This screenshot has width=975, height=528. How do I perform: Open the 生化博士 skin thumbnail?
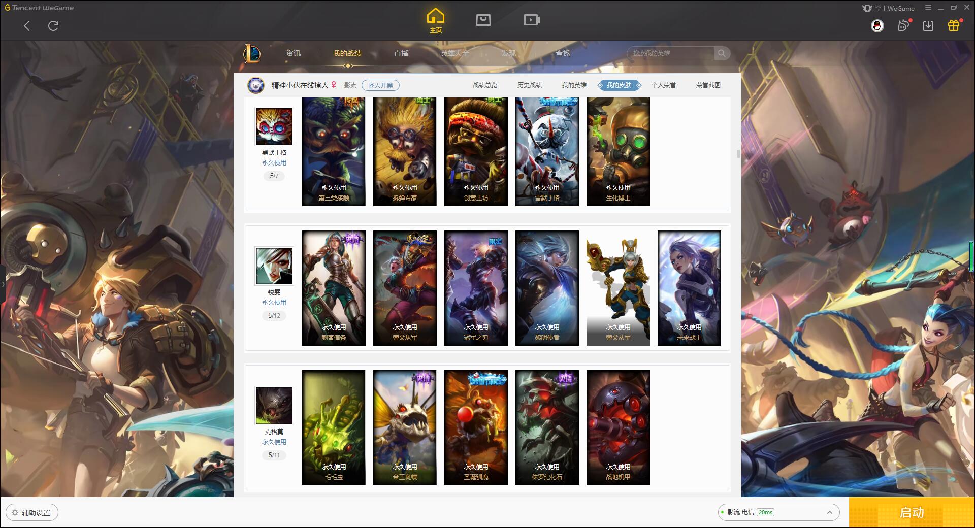[x=618, y=152]
